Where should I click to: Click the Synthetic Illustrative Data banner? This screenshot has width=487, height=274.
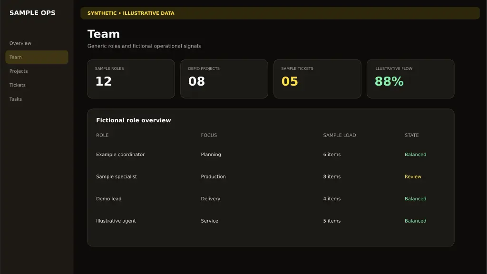pos(280,13)
